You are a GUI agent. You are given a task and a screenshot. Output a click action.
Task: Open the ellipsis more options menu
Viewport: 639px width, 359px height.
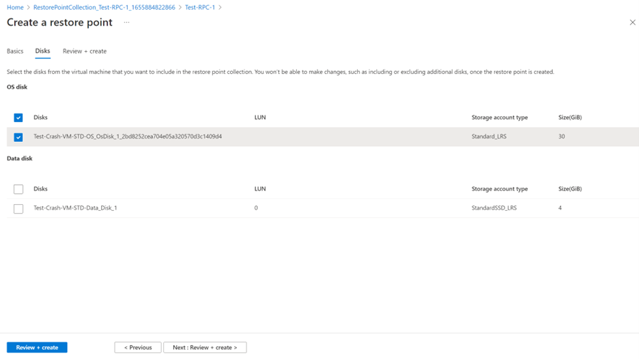127,23
